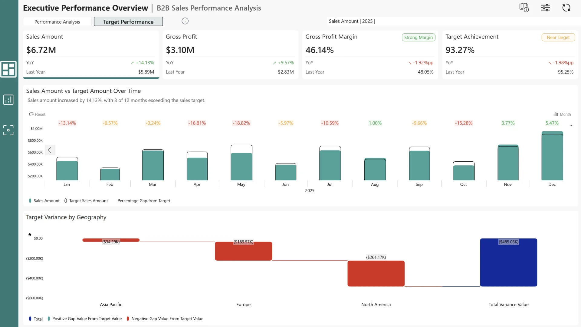This screenshot has width=581, height=327.
Task: Select the Aug sales bar
Action: [375, 169]
